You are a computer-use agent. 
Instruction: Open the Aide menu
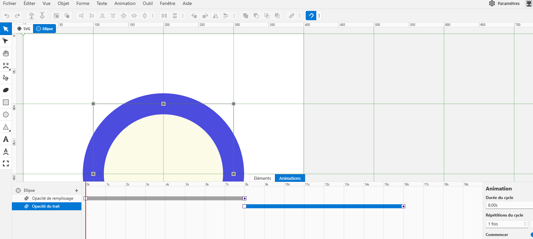point(187,3)
